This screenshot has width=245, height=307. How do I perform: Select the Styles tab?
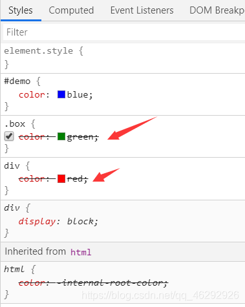point(21,10)
